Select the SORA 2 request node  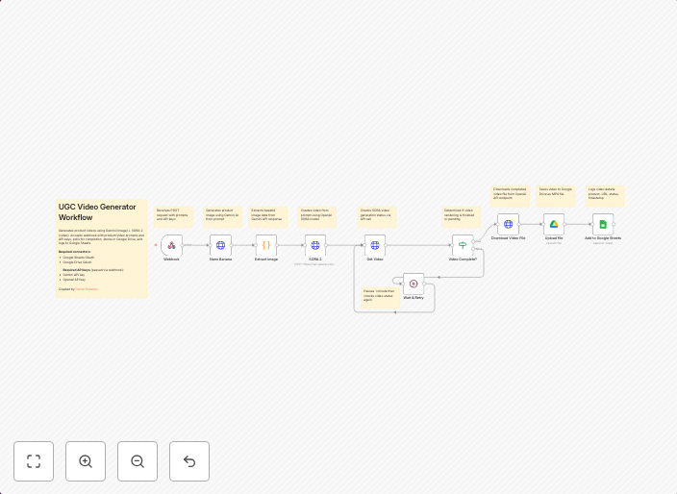(x=314, y=245)
